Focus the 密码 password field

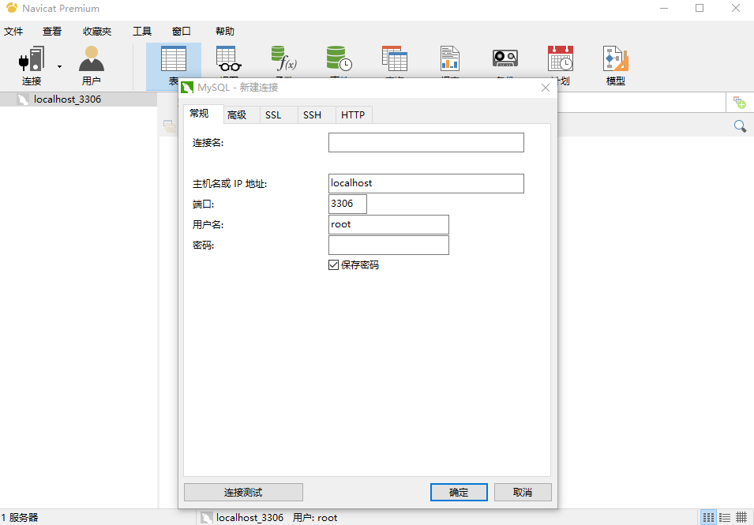(x=388, y=246)
